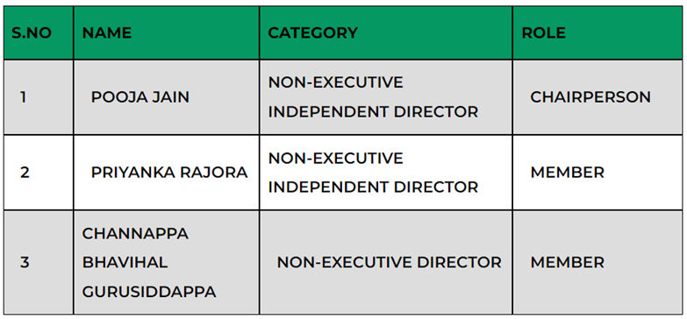
Task: Select serial number 2 cell
Action: tap(39, 173)
